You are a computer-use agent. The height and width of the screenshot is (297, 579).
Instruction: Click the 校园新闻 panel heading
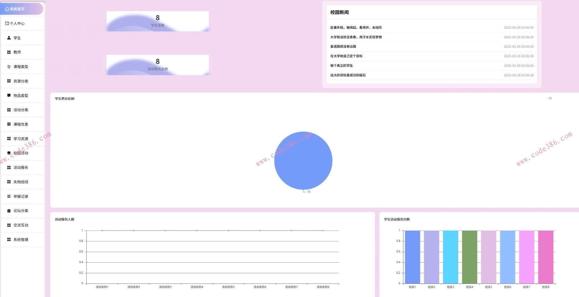(x=339, y=12)
